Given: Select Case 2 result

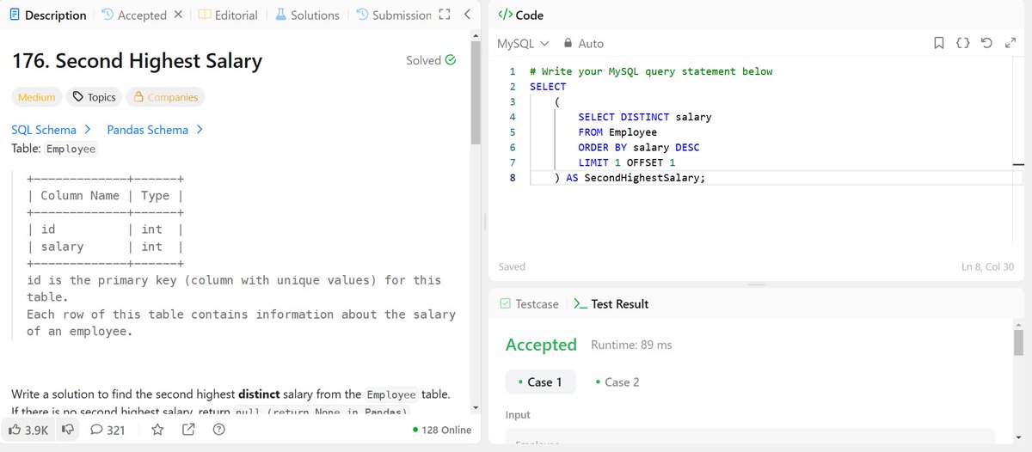Looking at the screenshot, I should click(617, 382).
